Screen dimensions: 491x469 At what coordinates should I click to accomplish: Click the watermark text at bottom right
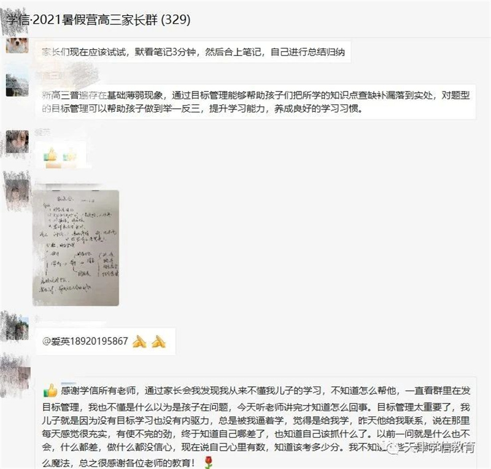[x=433, y=447]
